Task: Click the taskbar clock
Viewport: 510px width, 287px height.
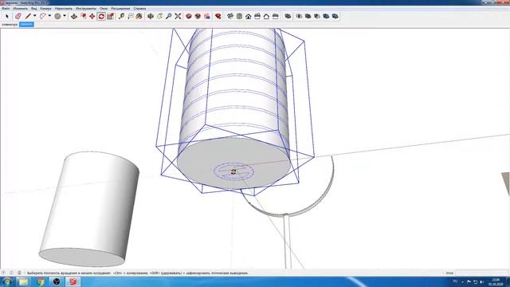Action: click(x=496, y=281)
